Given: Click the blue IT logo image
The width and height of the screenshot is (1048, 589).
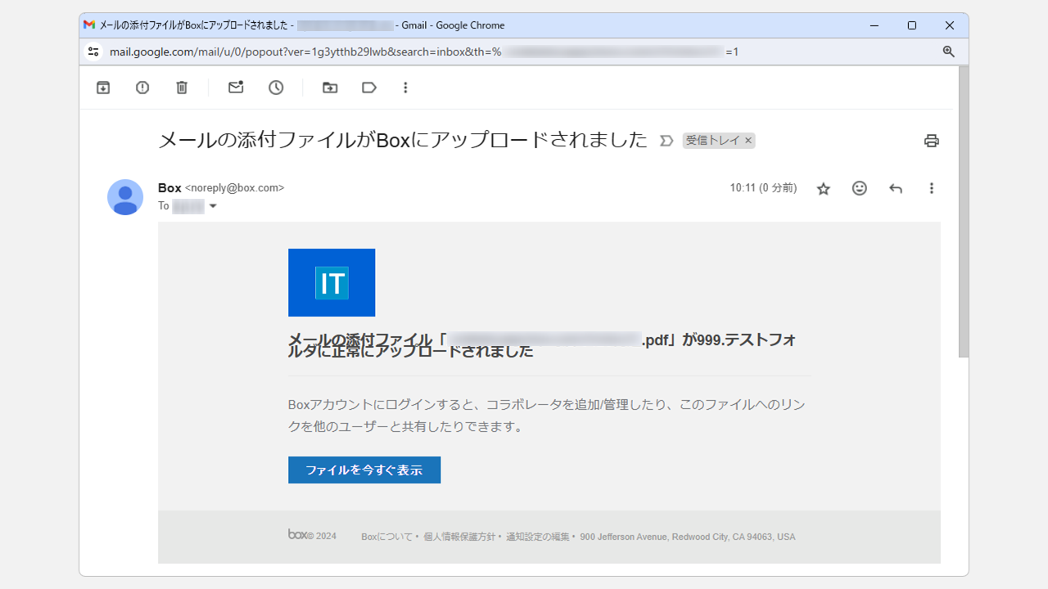Looking at the screenshot, I should pyautogui.click(x=332, y=282).
